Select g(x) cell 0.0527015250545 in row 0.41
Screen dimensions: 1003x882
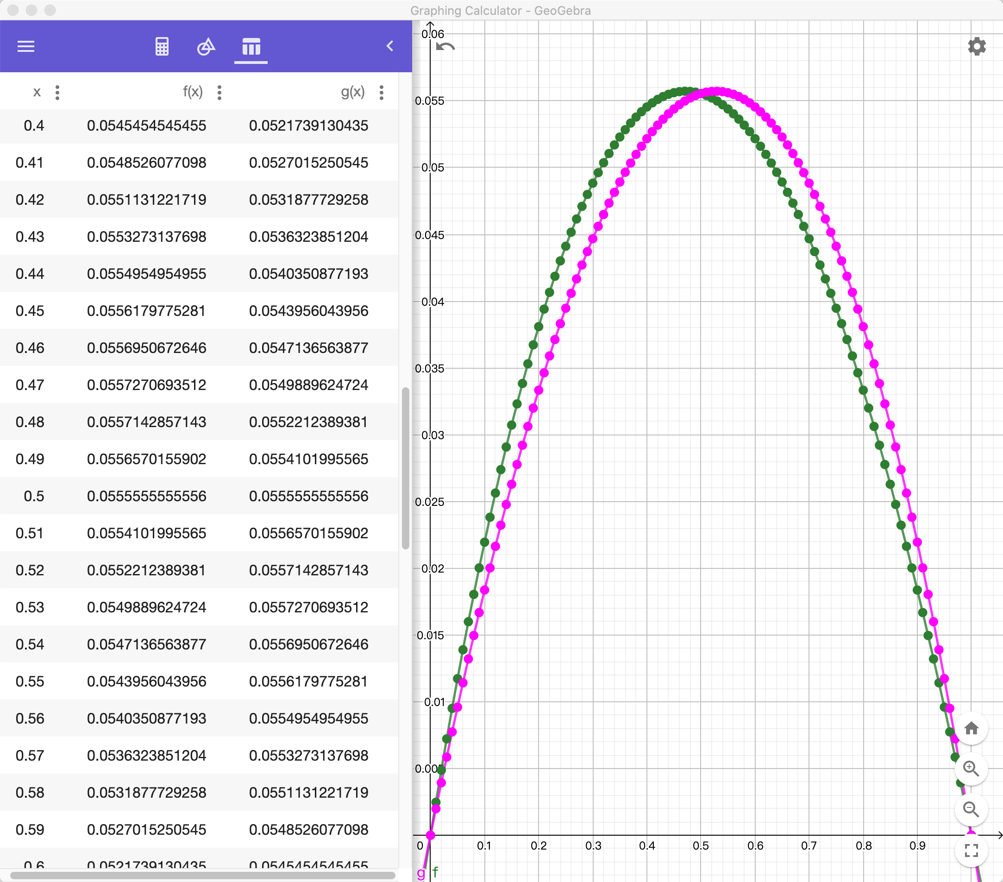pos(309,163)
